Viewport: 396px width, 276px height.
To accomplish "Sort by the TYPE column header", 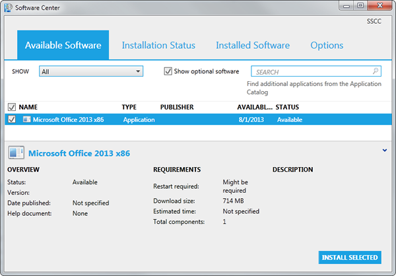I will (129, 107).
